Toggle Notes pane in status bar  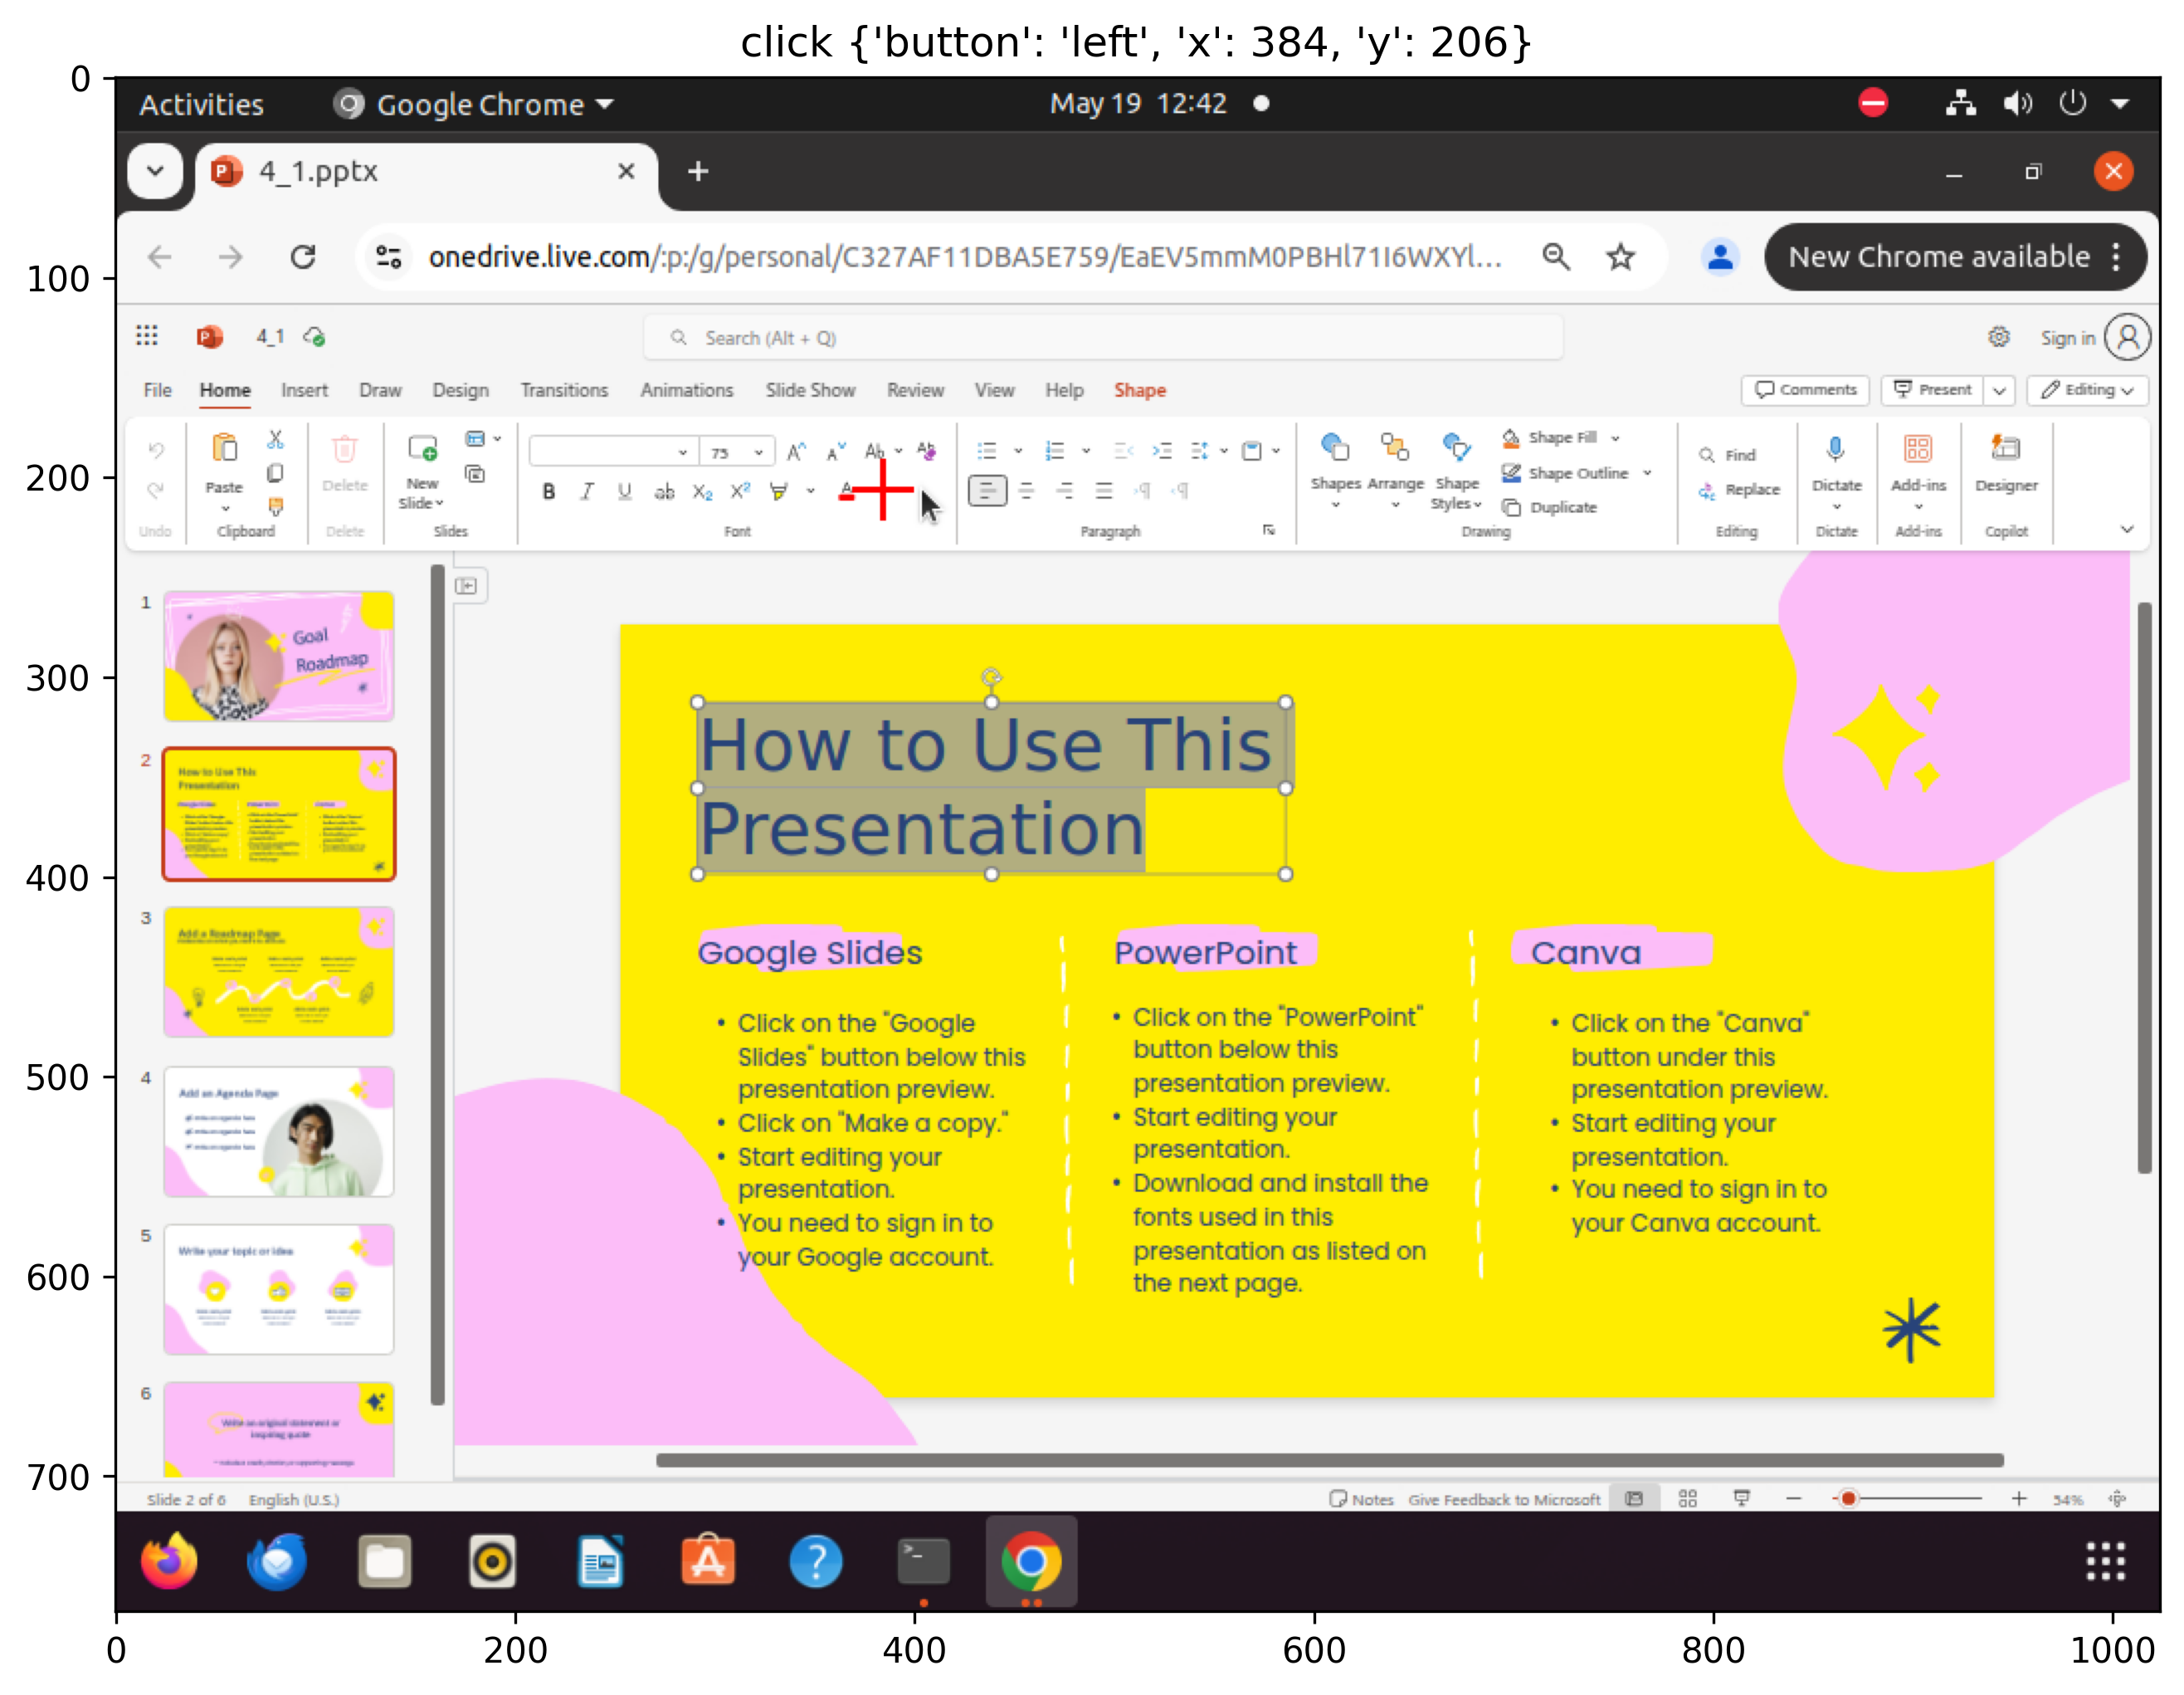coord(1361,1499)
